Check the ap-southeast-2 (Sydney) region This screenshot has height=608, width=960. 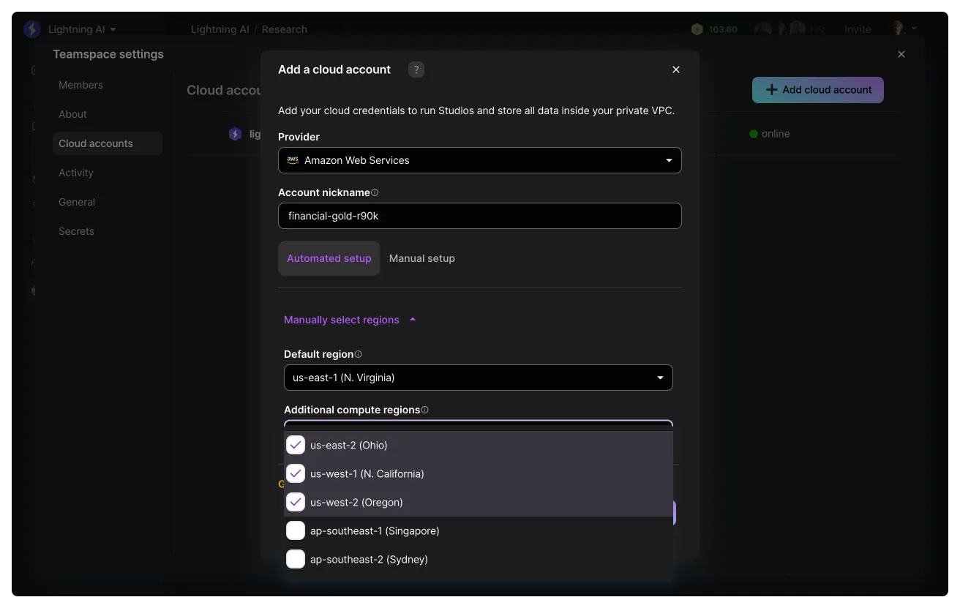296,559
